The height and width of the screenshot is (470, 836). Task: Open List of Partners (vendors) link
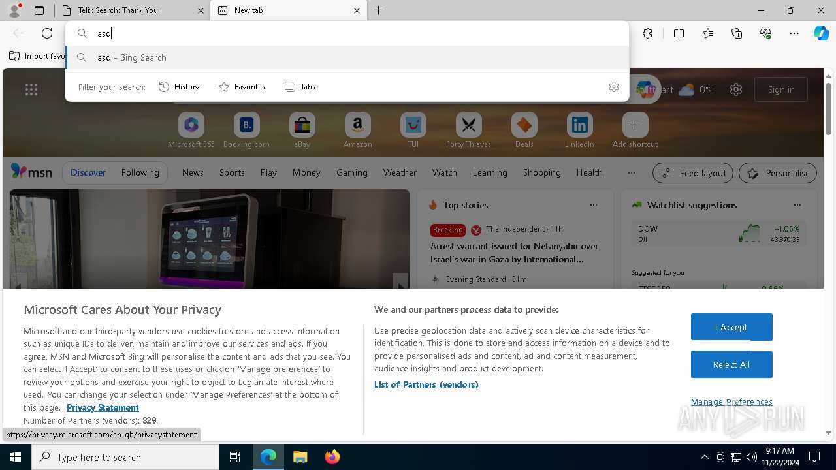[426, 384]
